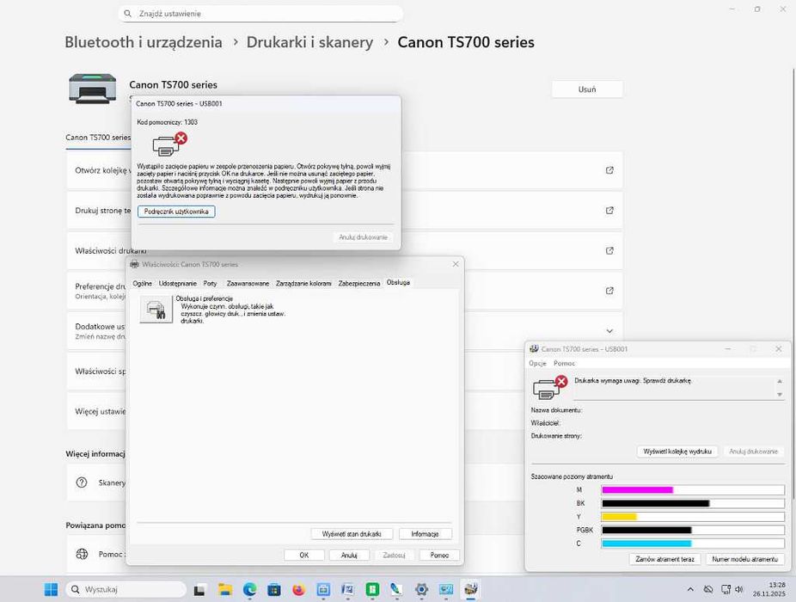Go to Drukarki i skanery breadcrumb
Viewport: 796px width, 602px height.
coord(309,42)
